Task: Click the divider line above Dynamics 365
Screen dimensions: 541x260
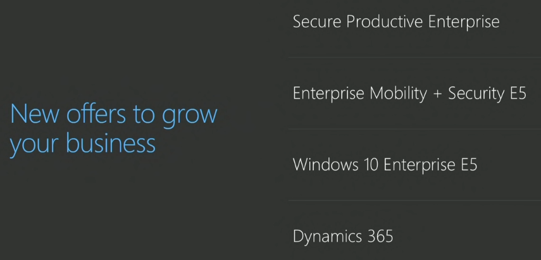Action: point(414,201)
